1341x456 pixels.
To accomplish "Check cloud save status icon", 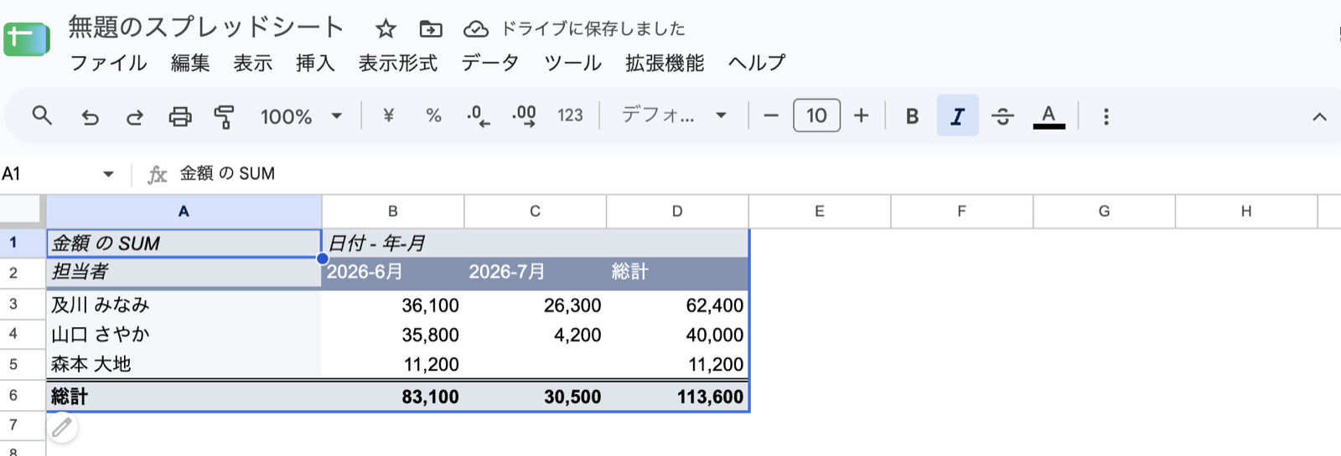I will (x=476, y=29).
